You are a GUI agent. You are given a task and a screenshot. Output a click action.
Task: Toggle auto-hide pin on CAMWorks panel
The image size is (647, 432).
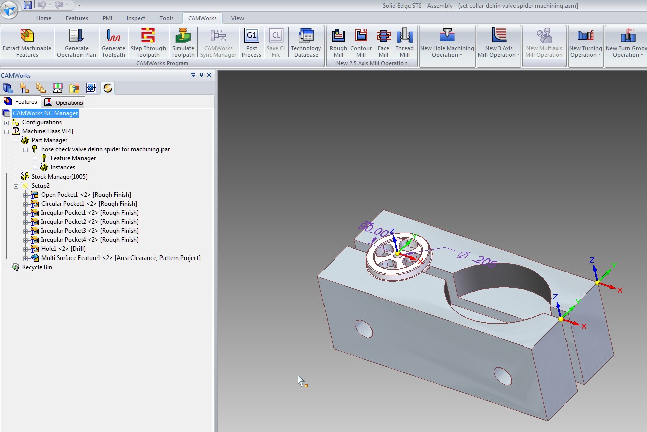[x=201, y=75]
